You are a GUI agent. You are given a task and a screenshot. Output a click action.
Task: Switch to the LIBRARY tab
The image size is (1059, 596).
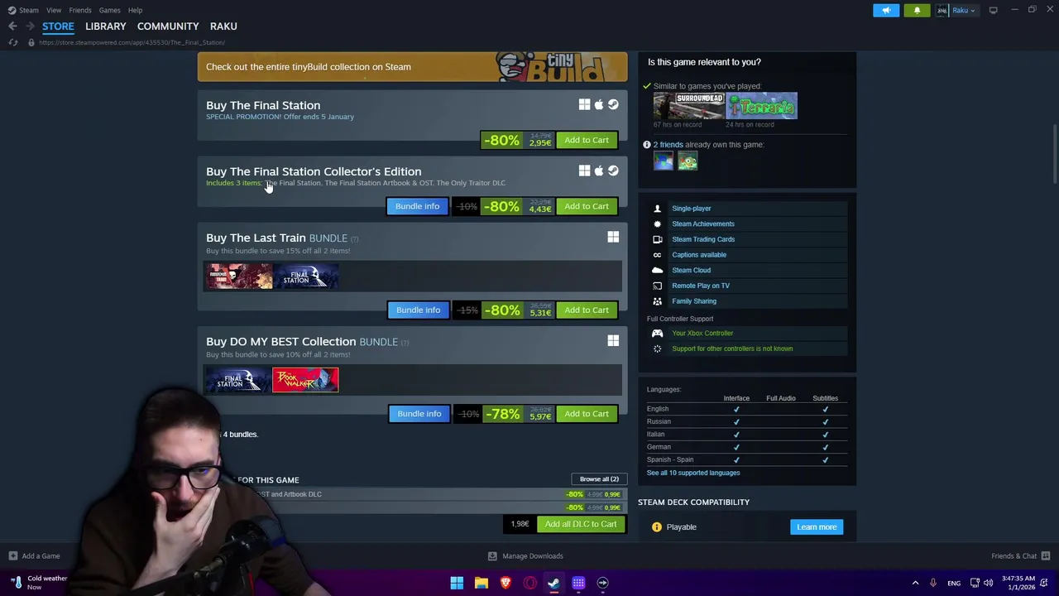(106, 26)
